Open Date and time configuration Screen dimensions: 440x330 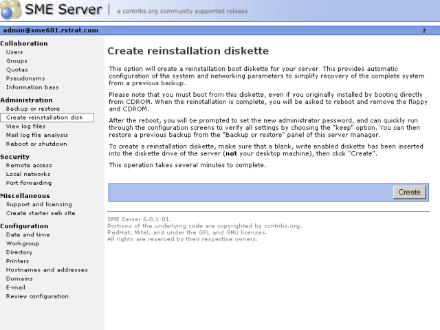28,234
